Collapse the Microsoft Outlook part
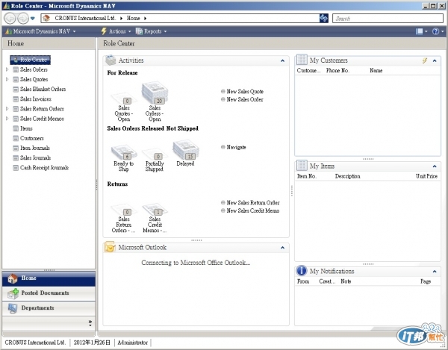The height and width of the screenshot is (350, 448). point(282,248)
